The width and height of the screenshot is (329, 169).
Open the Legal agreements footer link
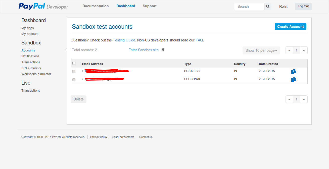coord(123,137)
